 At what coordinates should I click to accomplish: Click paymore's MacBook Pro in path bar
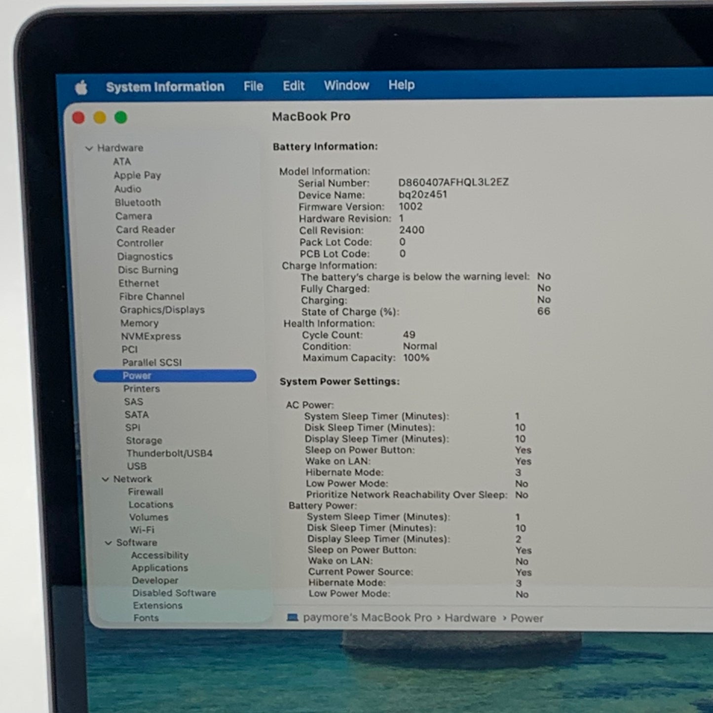(367, 618)
